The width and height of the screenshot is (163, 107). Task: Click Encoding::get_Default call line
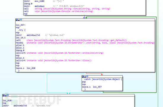pyautogui.click(x=71, y=40)
